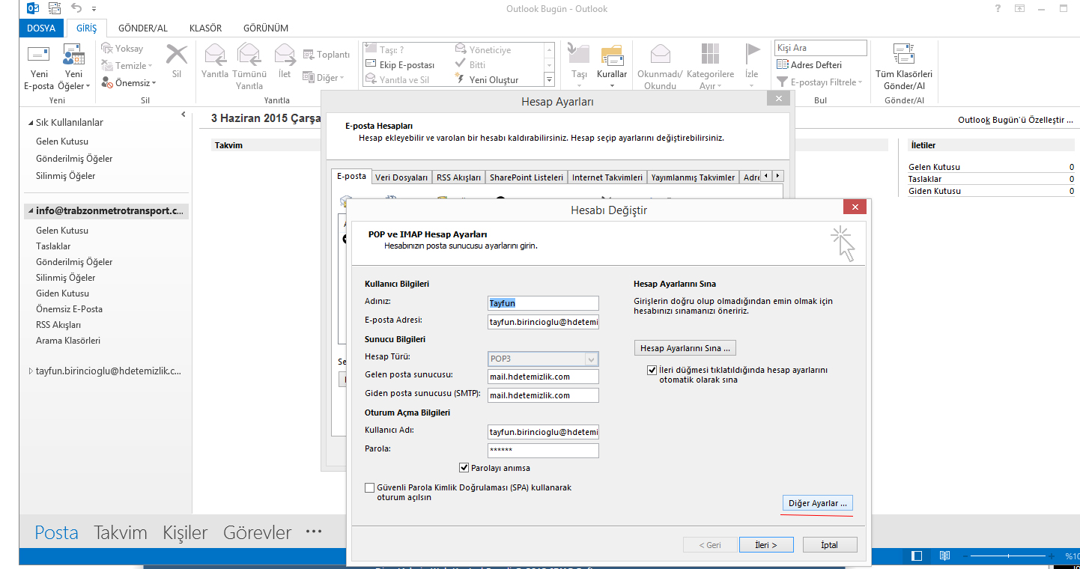Click the Toplantı meeting icon
Image resolution: width=1080 pixels, height=569 pixels.
pos(309,55)
